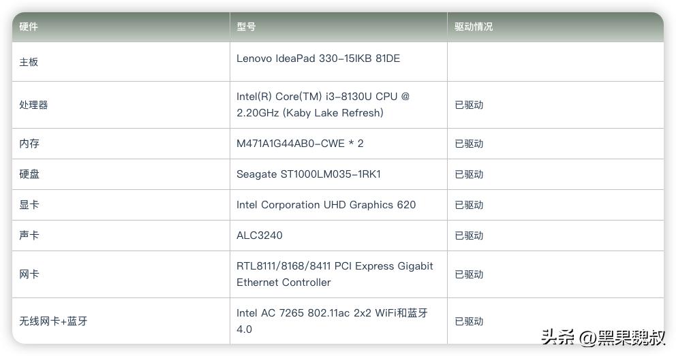
Task: Click 已驱动 status in 声卡 row
Action: point(469,236)
